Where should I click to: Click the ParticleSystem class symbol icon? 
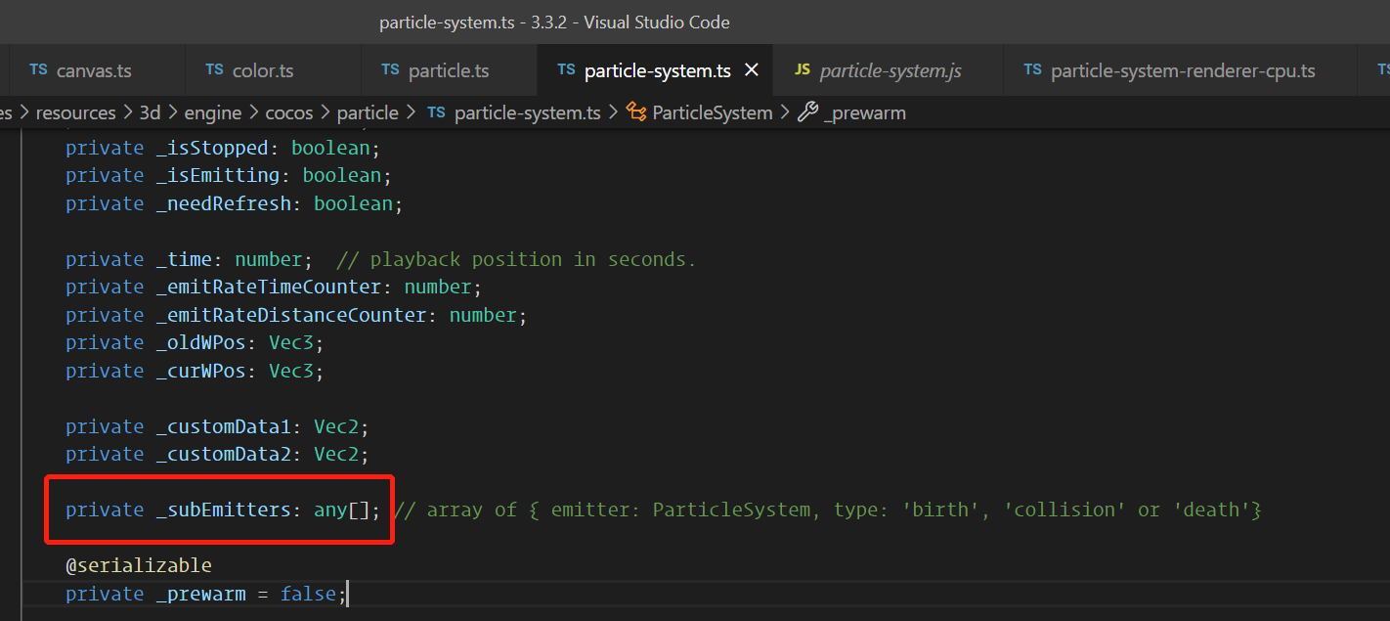636,112
